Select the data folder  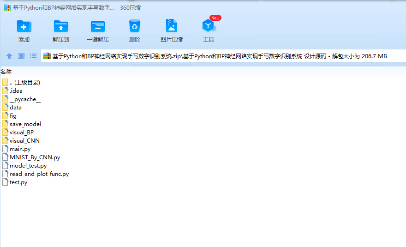click(x=12, y=107)
